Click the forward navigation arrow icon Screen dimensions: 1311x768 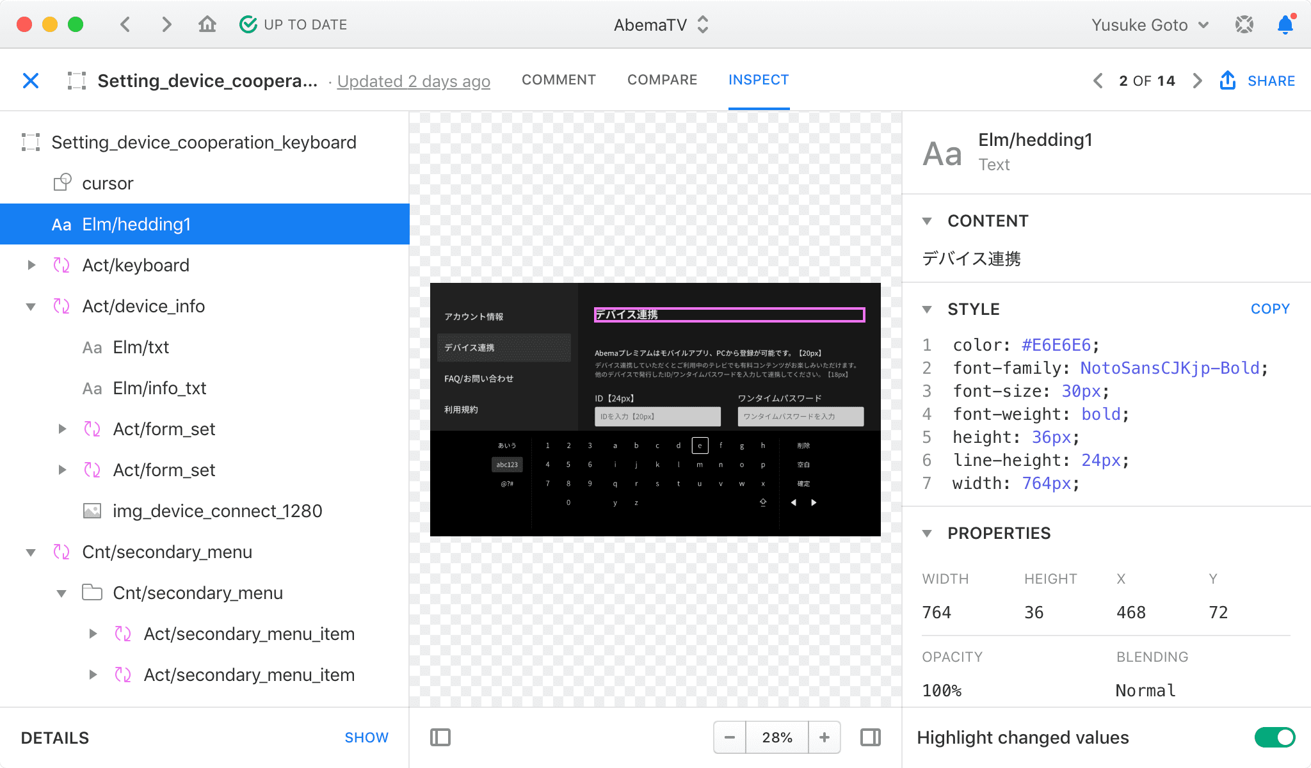pos(1198,81)
